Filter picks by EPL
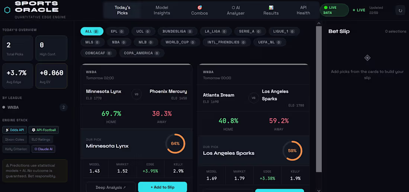The image size is (409, 192). (x=117, y=31)
